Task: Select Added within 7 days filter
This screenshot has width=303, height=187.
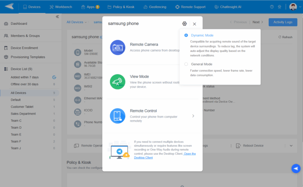Action: pyautogui.click(x=24, y=77)
